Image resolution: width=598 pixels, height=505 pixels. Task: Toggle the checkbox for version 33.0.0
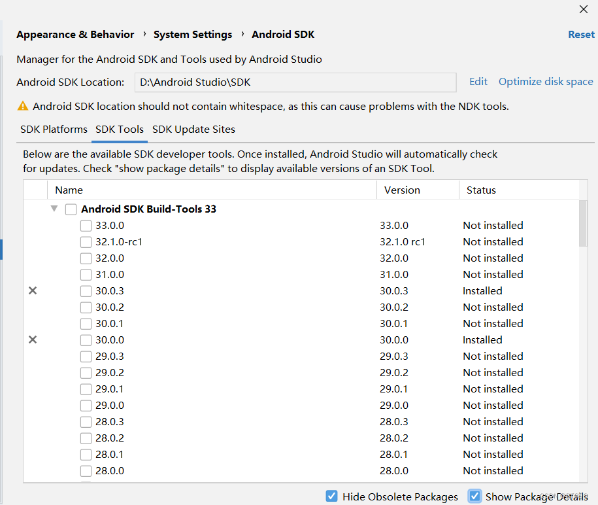[86, 225]
